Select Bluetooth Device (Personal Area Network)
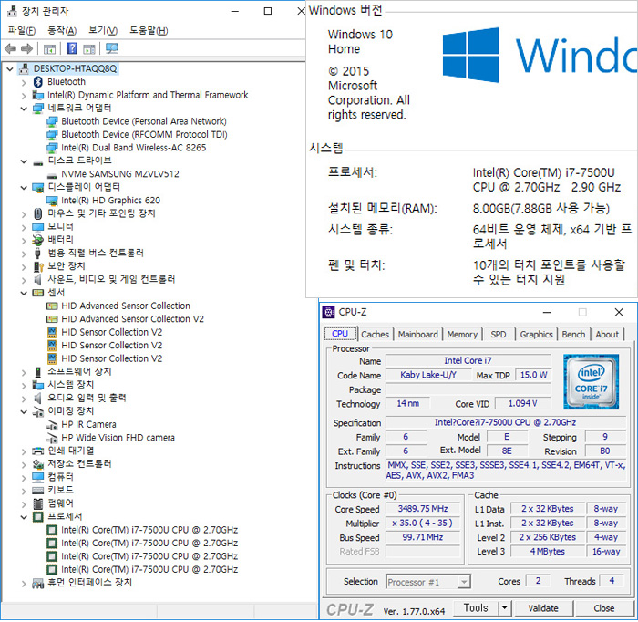 (x=144, y=121)
